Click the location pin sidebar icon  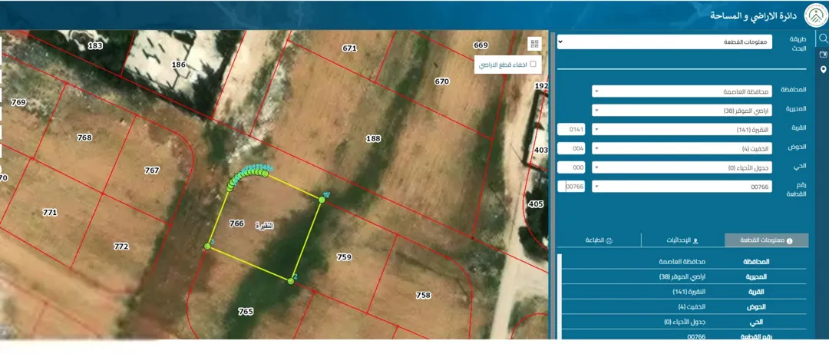(823, 70)
